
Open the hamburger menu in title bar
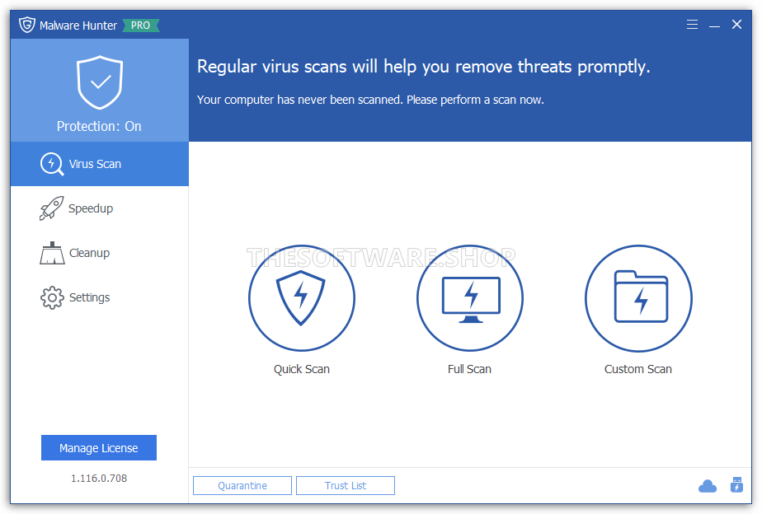pyautogui.click(x=692, y=24)
